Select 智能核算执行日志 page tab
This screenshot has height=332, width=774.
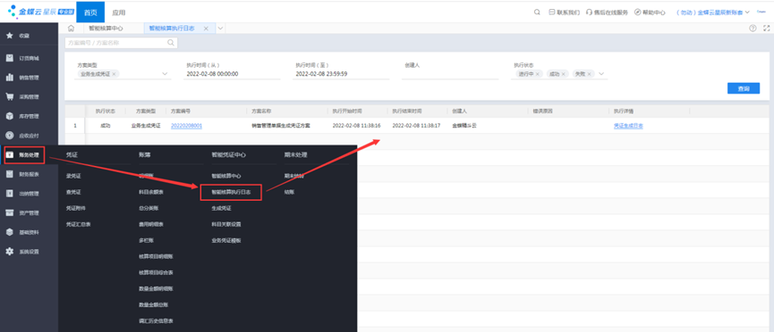(172, 29)
